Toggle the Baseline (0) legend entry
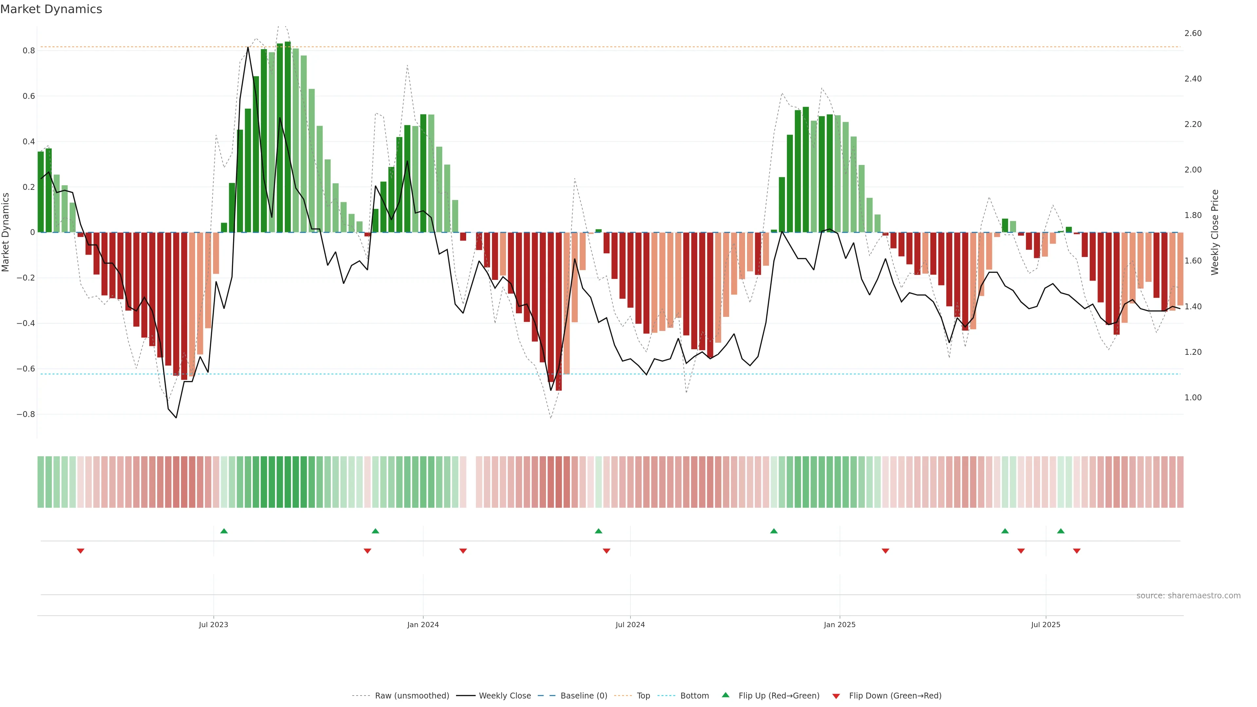The height and width of the screenshot is (707, 1257). pos(584,696)
